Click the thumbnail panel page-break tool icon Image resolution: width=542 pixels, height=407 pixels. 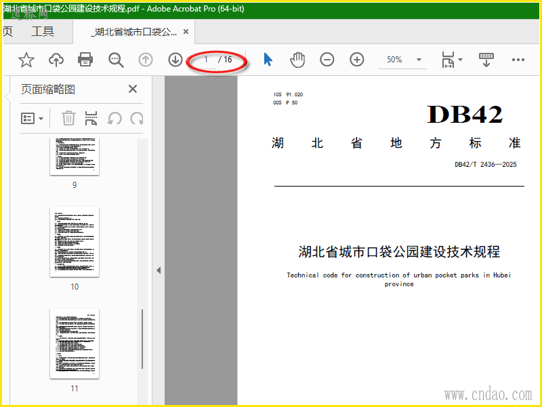(x=91, y=118)
